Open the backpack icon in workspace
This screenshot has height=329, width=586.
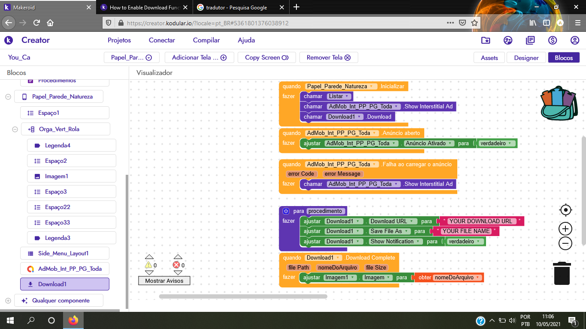click(557, 103)
